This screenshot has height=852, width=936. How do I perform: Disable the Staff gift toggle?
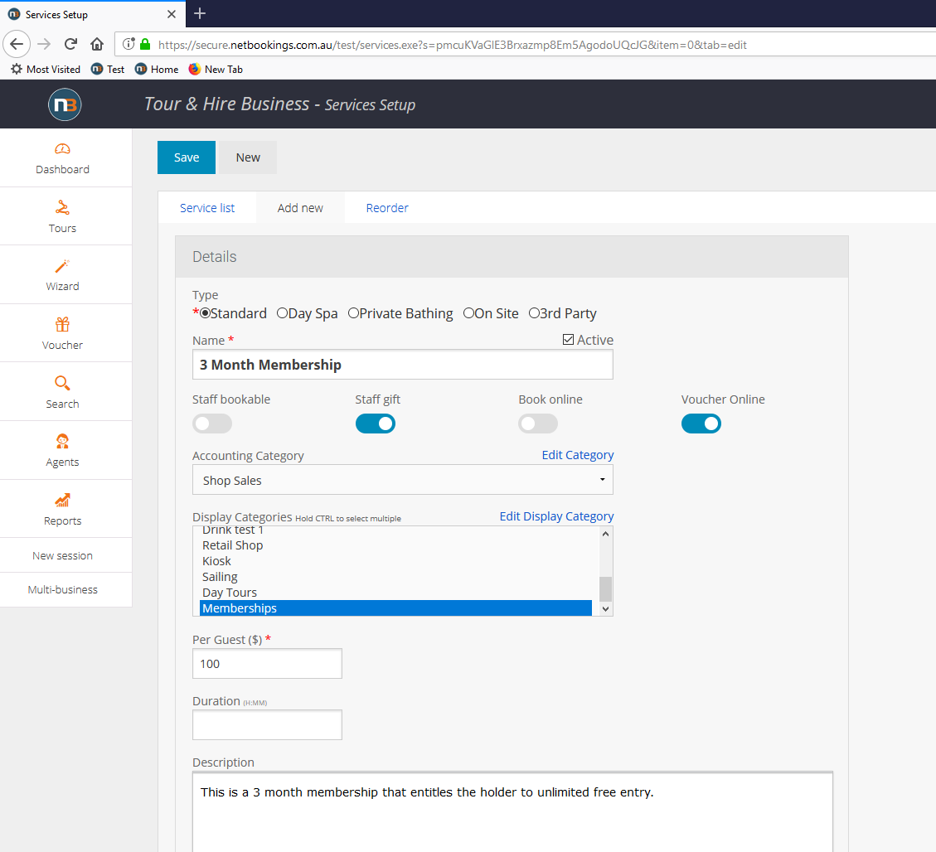coord(376,424)
